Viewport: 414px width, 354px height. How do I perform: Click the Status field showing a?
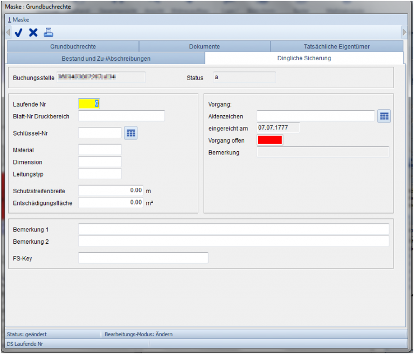244,77
